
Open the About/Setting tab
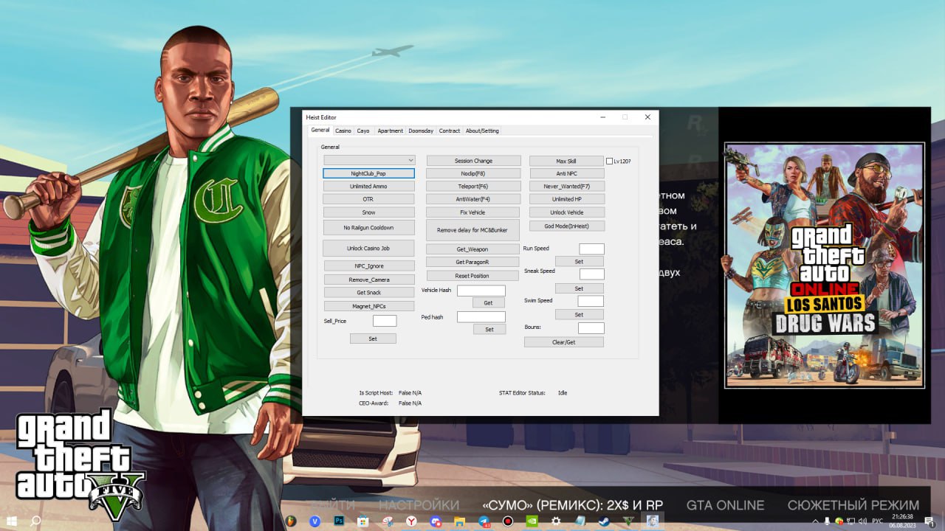pos(482,131)
